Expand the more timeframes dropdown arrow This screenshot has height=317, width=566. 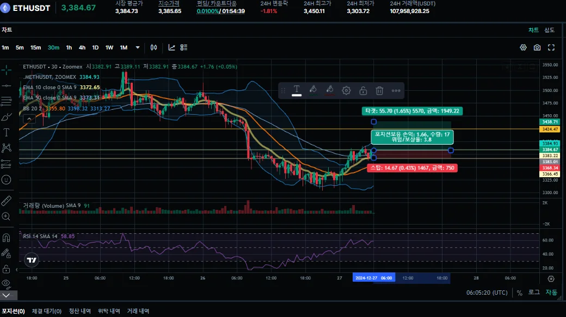(138, 48)
